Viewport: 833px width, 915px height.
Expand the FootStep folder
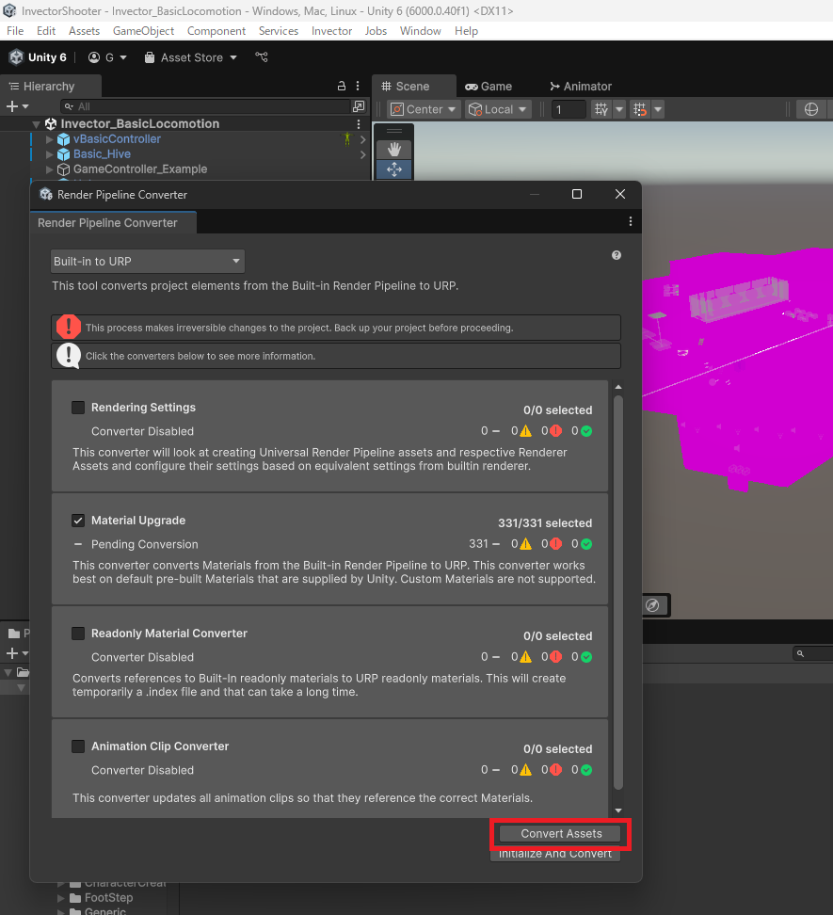[61, 898]
